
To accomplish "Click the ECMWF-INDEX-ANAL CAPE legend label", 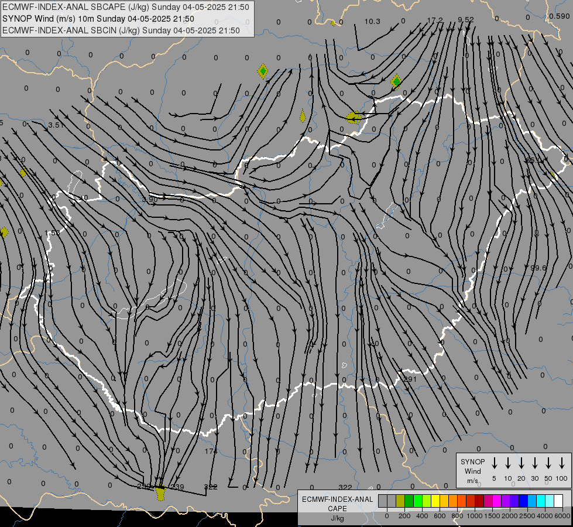I will [337, 504].
